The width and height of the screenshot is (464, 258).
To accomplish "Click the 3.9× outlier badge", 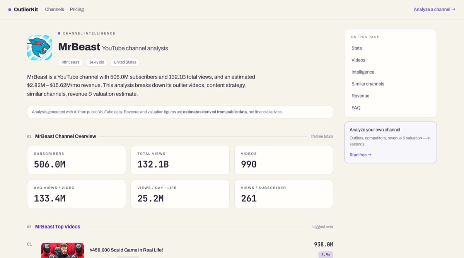I will pos(326,255).
